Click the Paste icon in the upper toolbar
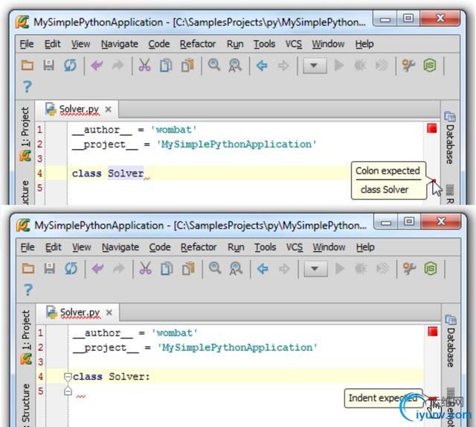This screenshot has width=476, height=427. 187,65
